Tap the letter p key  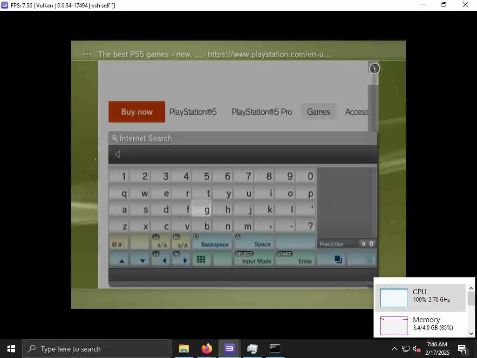pos(306,193)
